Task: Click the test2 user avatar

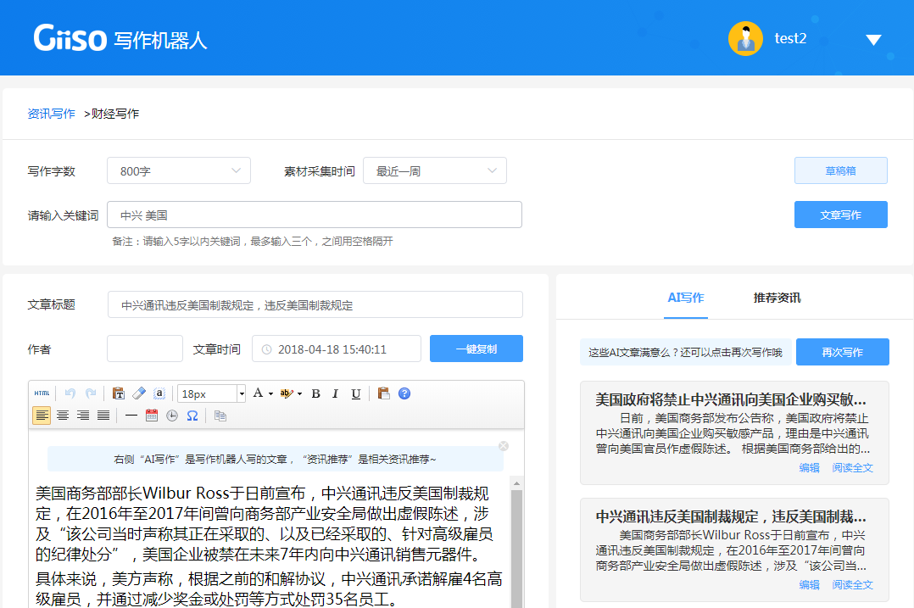Action: coord(745,38)
